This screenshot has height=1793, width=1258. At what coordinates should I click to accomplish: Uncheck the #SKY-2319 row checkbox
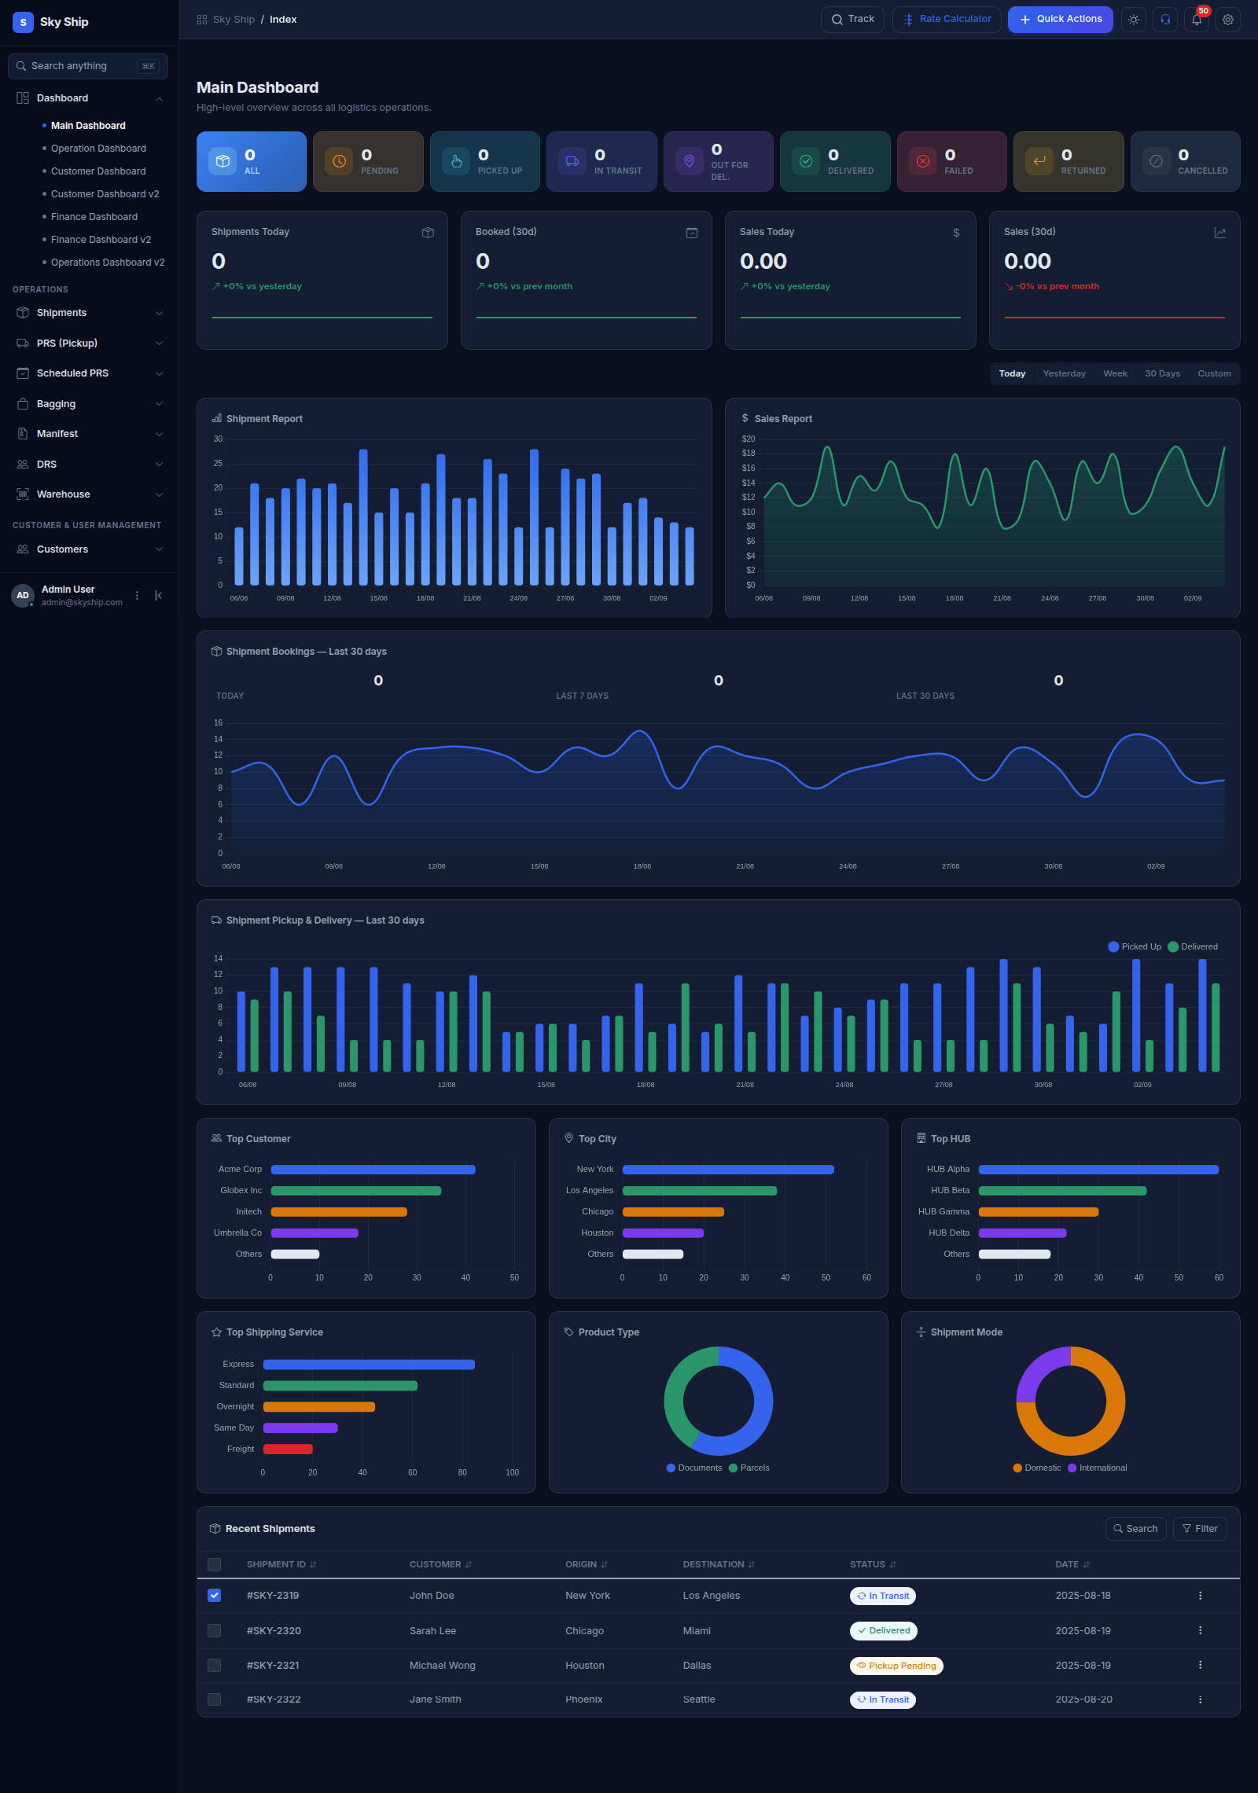tap(214, 1596)
